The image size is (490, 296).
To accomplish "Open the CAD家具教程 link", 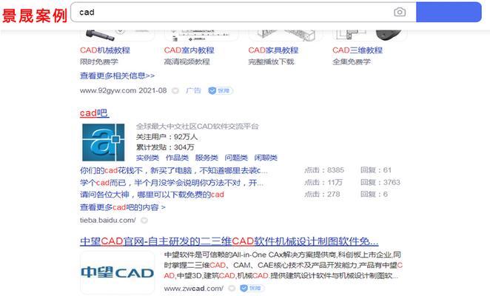I will point(273,50).
